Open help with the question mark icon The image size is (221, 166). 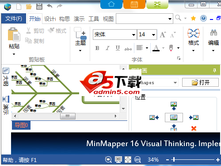(x=203, y=18)
